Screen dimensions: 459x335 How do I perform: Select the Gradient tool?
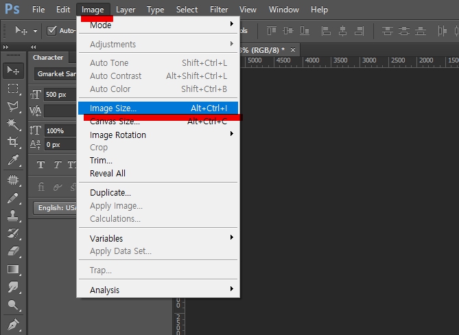(x=13, y=269)
